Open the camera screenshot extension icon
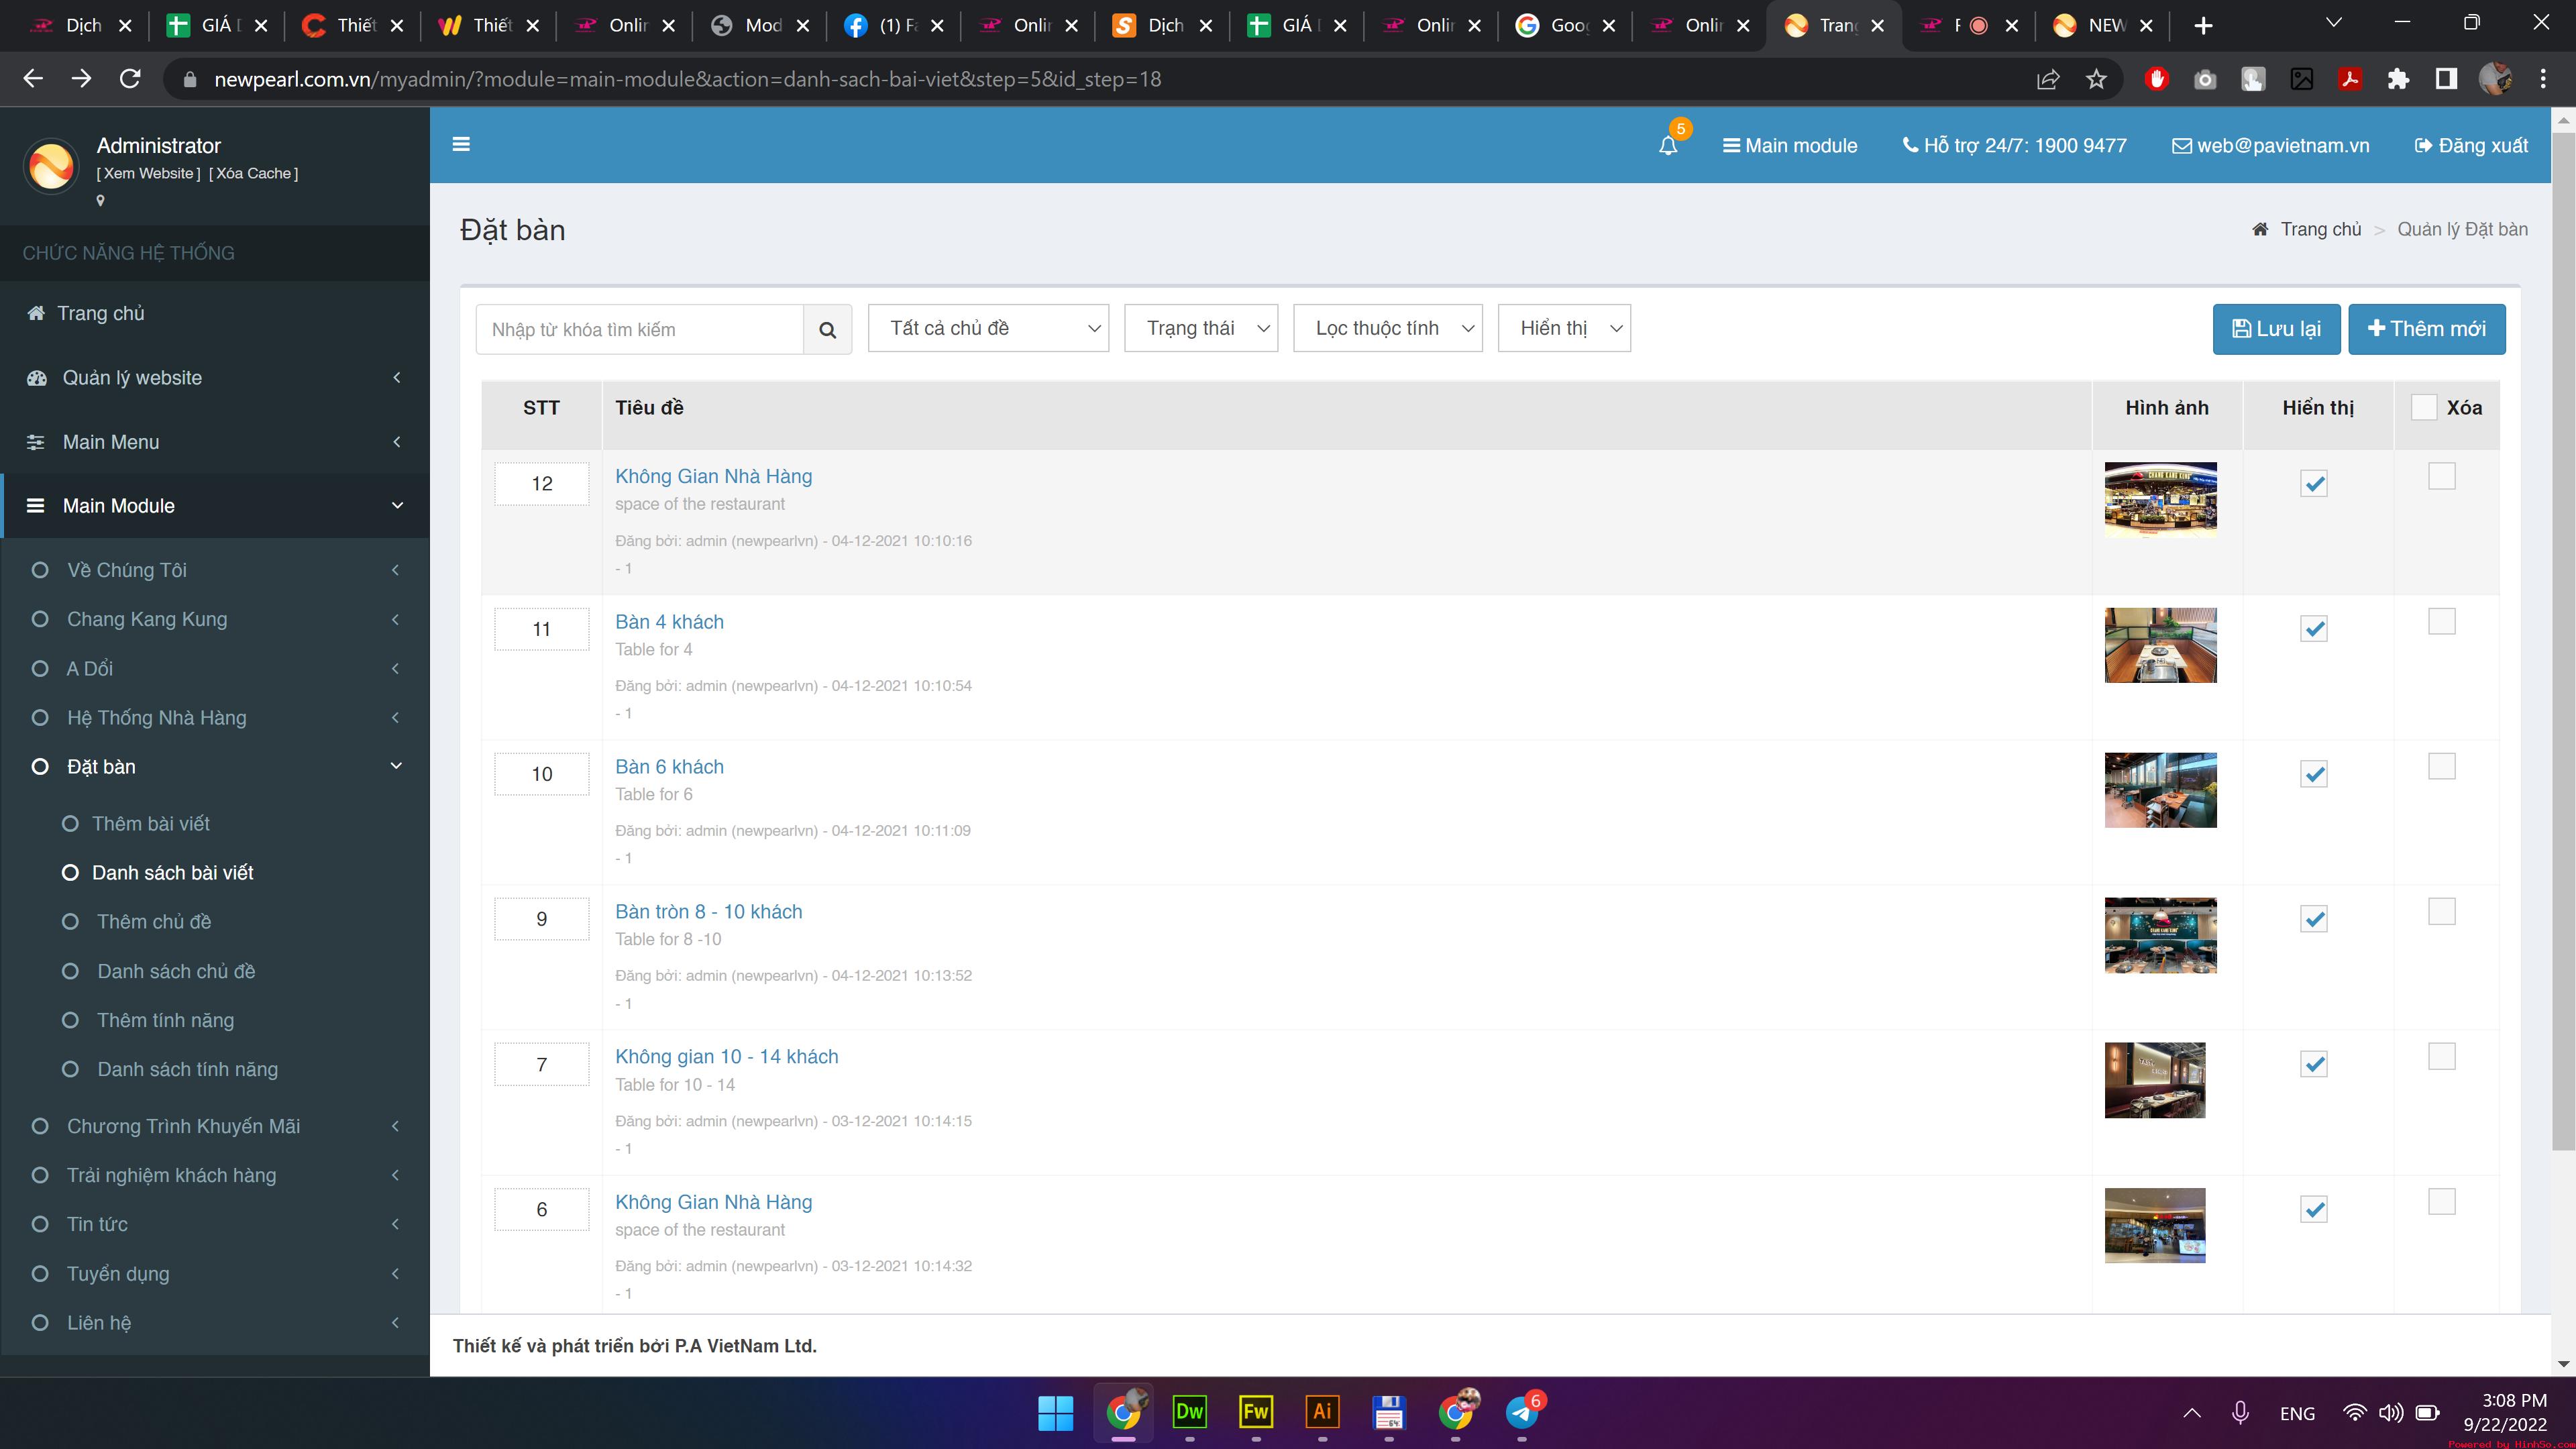The height and width of the screenshot is (1449, 2576). pos(2205,79)
